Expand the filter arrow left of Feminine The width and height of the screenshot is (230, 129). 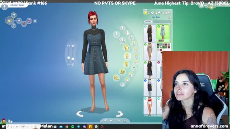143,21
